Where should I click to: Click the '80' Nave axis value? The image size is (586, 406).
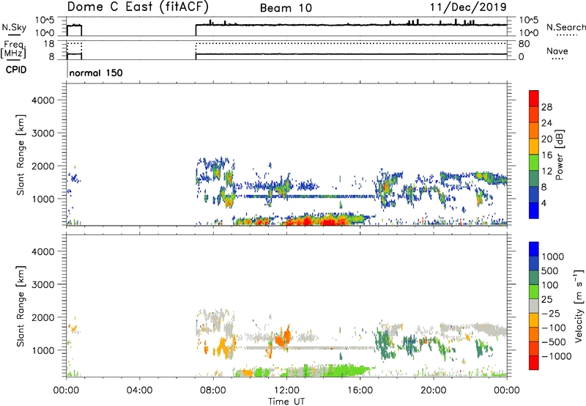pyautogui.click(x=524, y=44)
